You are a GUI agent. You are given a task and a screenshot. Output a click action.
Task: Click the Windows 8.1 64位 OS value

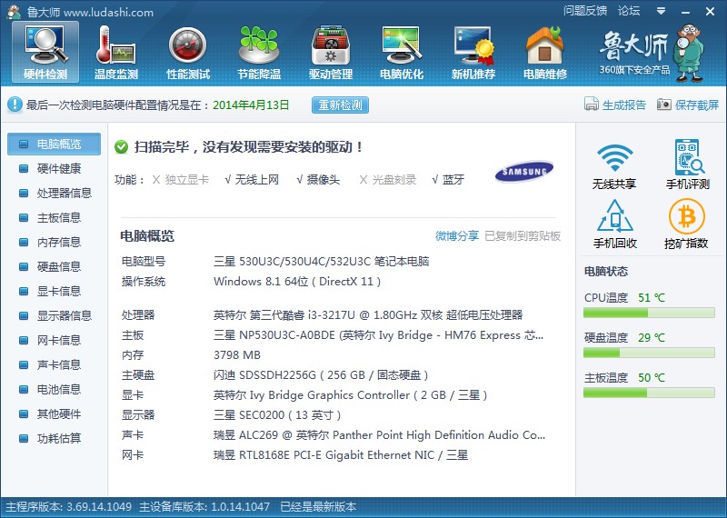point(297,282)
